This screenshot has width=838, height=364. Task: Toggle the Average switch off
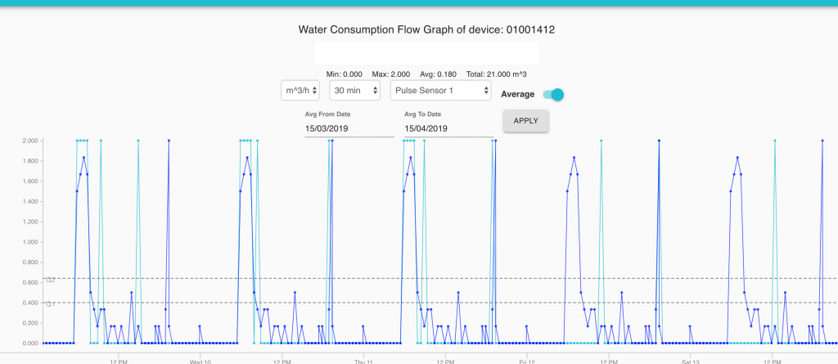(554, 94)
